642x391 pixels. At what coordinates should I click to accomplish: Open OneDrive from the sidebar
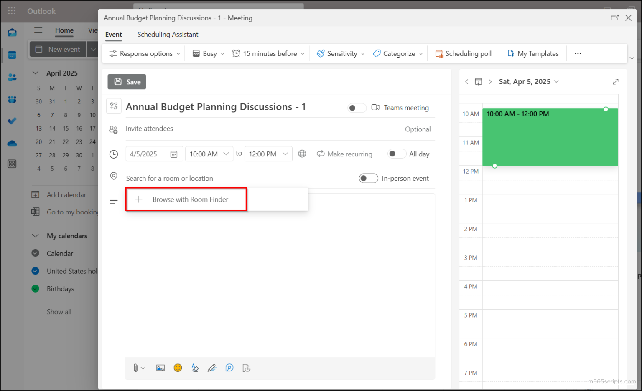(11, 144)
